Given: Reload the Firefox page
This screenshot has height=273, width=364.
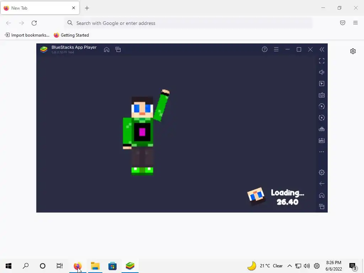Looking at the screenshot, I should click(34, 23).
